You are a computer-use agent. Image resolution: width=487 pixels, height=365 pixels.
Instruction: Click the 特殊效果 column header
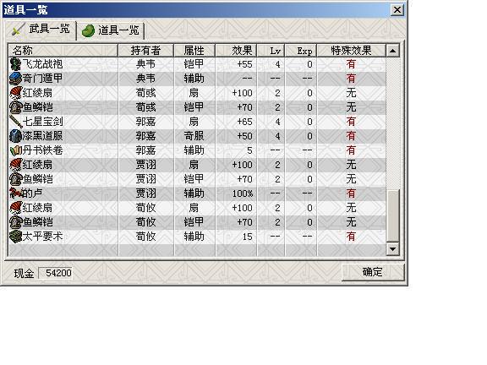click(351, 51)
